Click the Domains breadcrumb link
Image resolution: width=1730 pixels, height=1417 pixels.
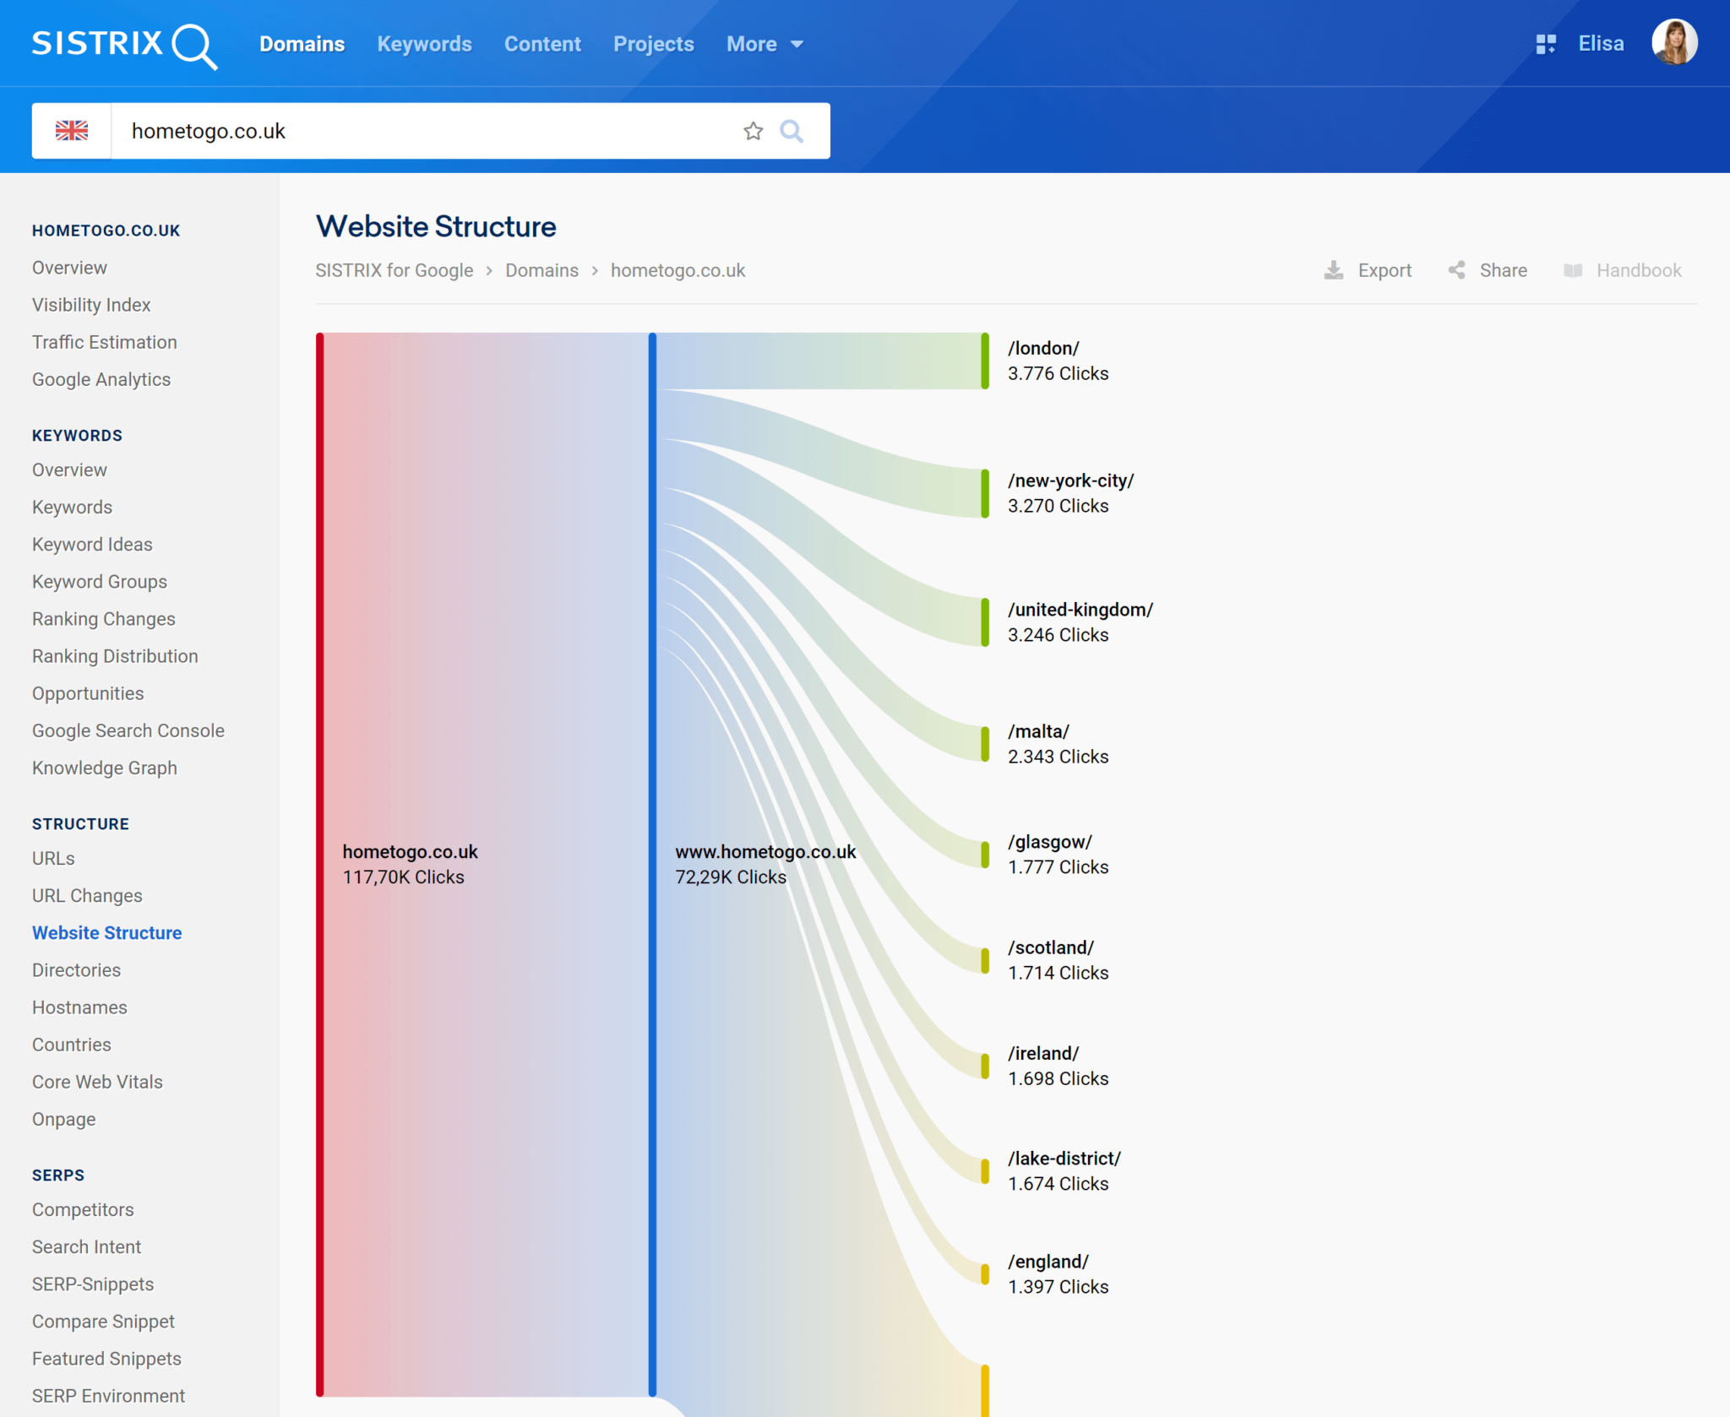[x=542, y=270]
